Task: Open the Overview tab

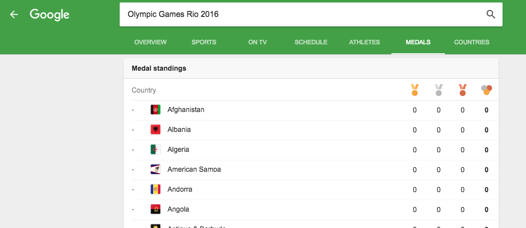Action: pyautogui.click(x=151, y=42)
